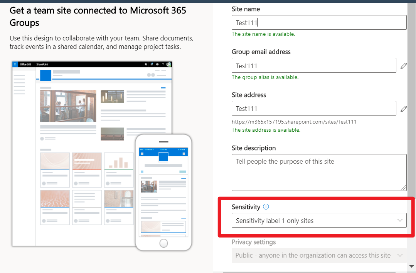
Task: Open the Sensitivity info tooltip icon
Action: point(266,207)
